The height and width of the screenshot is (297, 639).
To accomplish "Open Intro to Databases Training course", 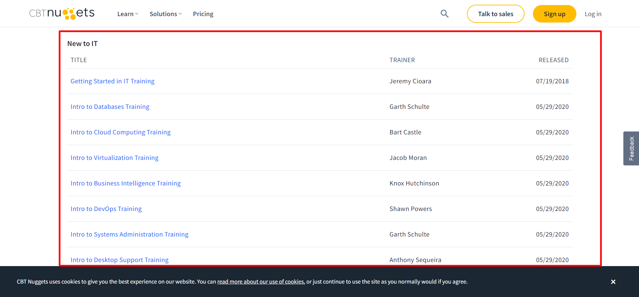I will pyautogui.click(x=110, y=107).
